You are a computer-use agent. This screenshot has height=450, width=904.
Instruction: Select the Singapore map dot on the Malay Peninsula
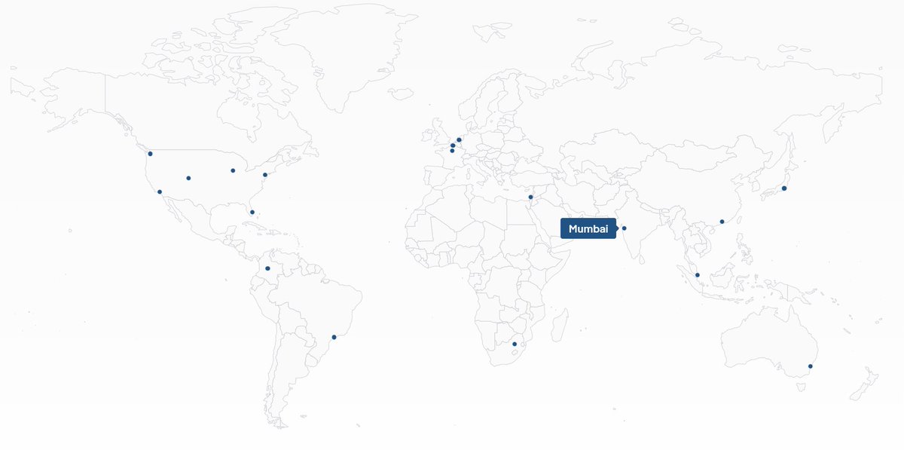698,275
